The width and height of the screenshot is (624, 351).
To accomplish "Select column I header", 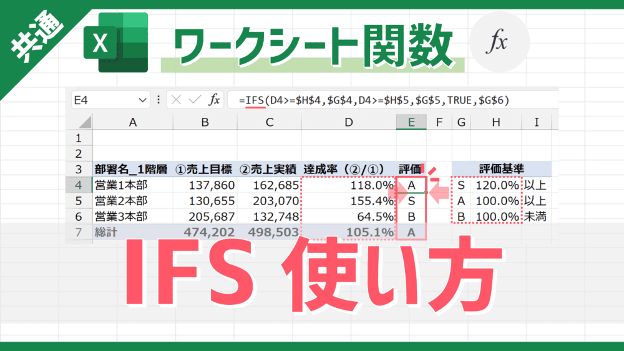I will [537, 122].
